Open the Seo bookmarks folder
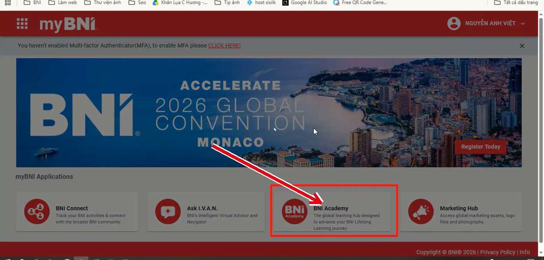 (x=137, y=2)
